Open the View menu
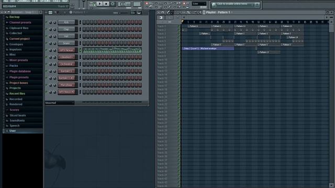The height and width of the screenshot is (188, 335). [x=35, y=1]
